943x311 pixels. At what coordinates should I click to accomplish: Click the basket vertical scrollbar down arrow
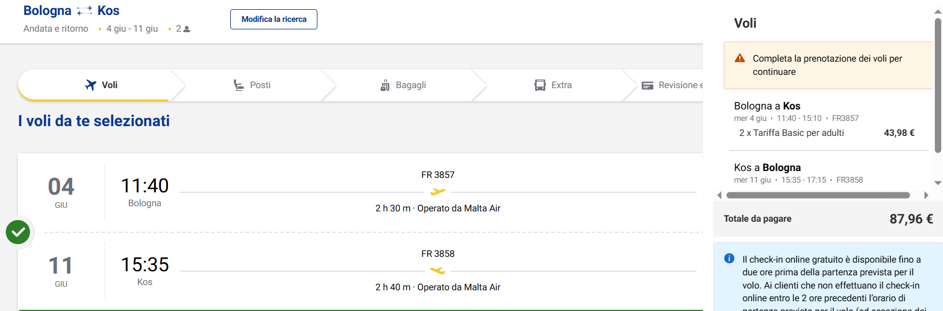pos(938,183)
